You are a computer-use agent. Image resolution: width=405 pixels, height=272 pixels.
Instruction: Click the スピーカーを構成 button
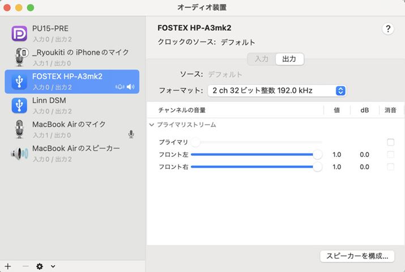click(x=356, y=256)
